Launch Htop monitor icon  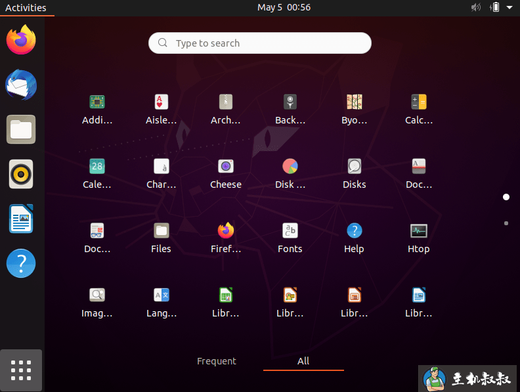[x=419, y=231]
